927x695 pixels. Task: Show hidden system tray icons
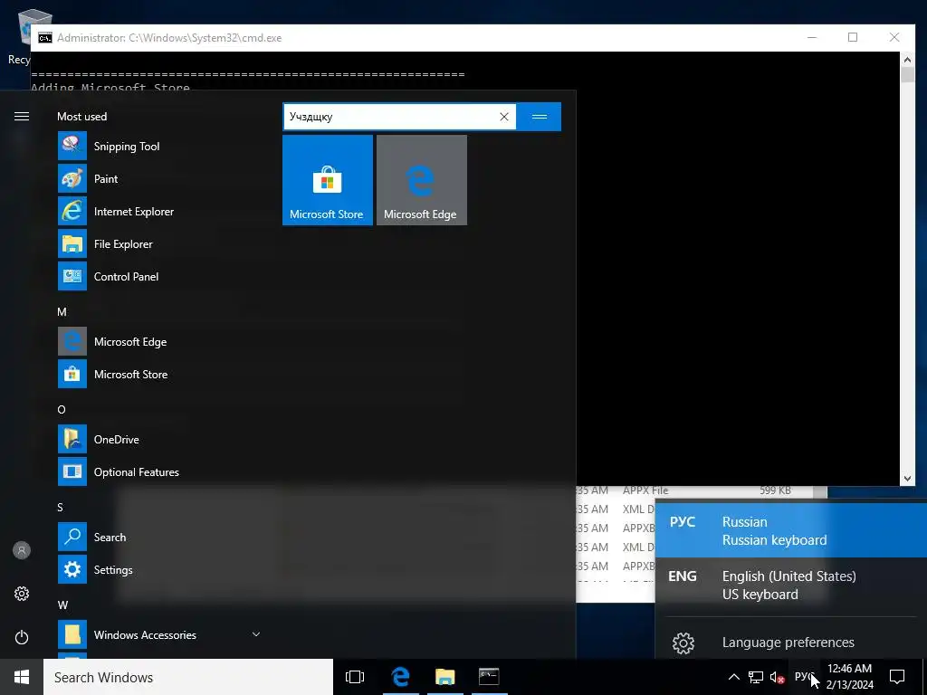[733, 677]
